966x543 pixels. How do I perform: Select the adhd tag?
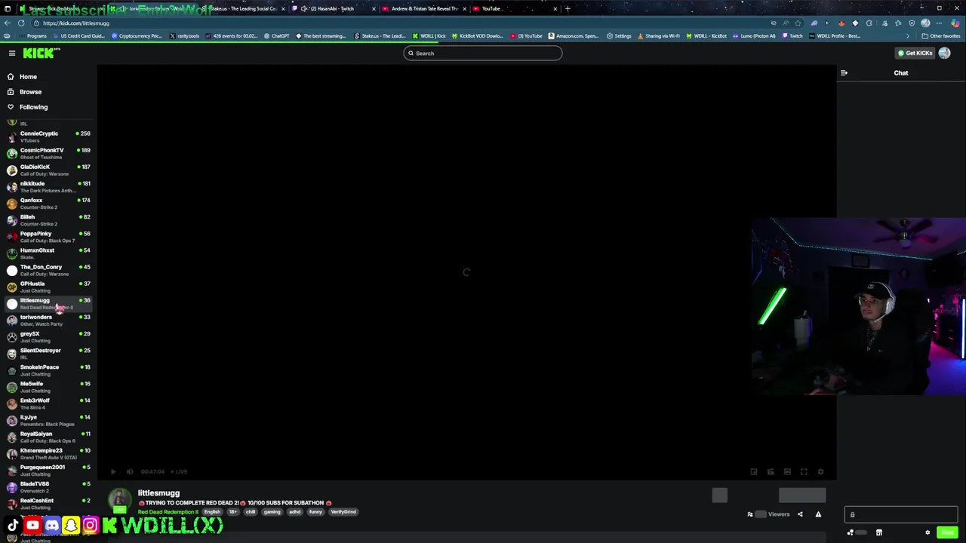(294, 512)
